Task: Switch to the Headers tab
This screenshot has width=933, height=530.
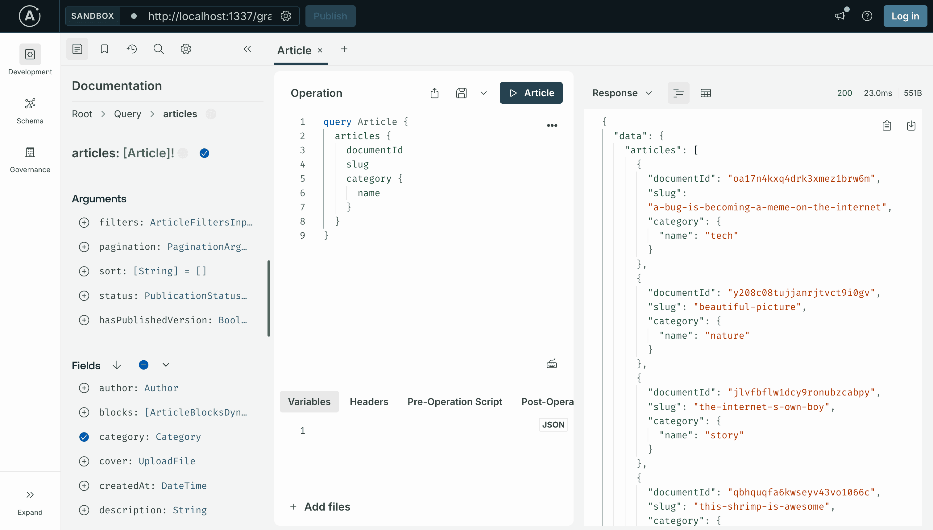Action: coord(369,401)
